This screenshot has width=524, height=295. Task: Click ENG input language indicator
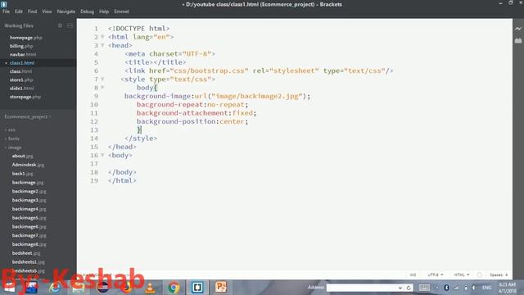point(486,288)
